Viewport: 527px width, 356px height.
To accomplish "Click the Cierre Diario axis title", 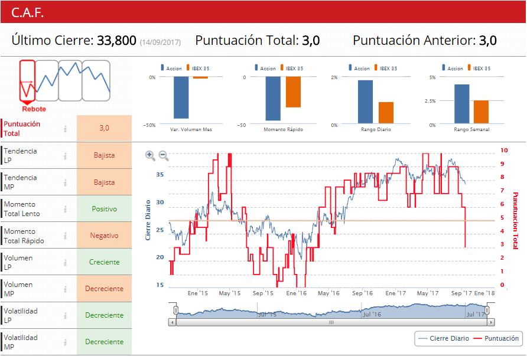I will [148, 220].
